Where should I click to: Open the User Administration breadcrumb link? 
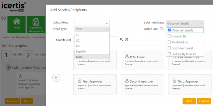[21, 37]
